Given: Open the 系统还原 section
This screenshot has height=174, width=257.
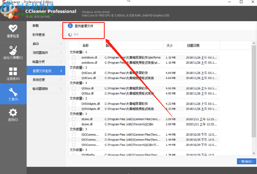Looking at the screenshot, I should [46, 80].
